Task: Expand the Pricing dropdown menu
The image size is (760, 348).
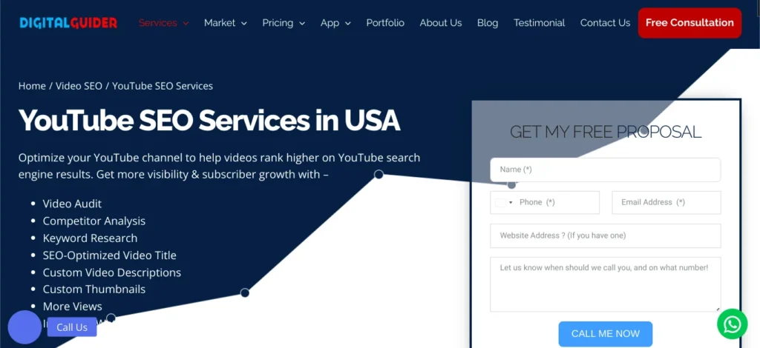Action: coord(284,23)
